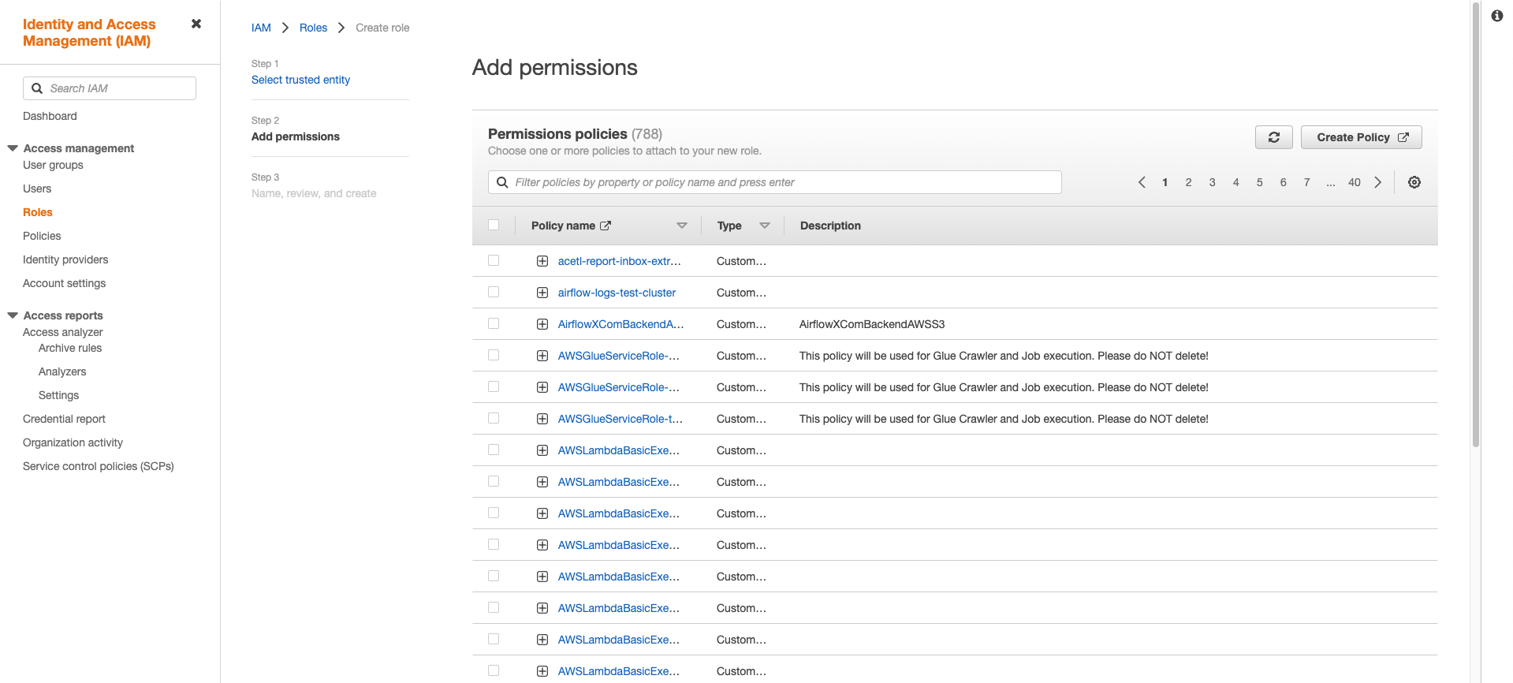Open Service control policies (SCPs)
The width and height of the screenshot is (1513, 683).
click(x=99, y=466)
